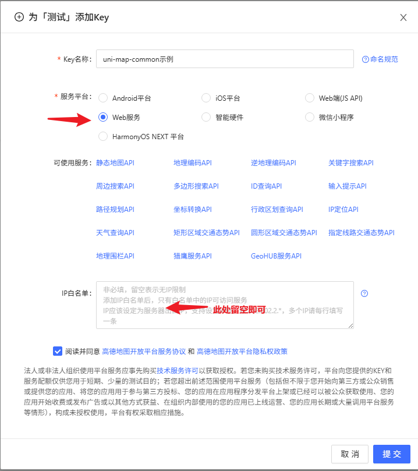Image resolution: width=418 pixels, height=471 pixels.
Task: Close the 添加Key dialog with X
Action: pyautogui.click(x=403, y=17)
